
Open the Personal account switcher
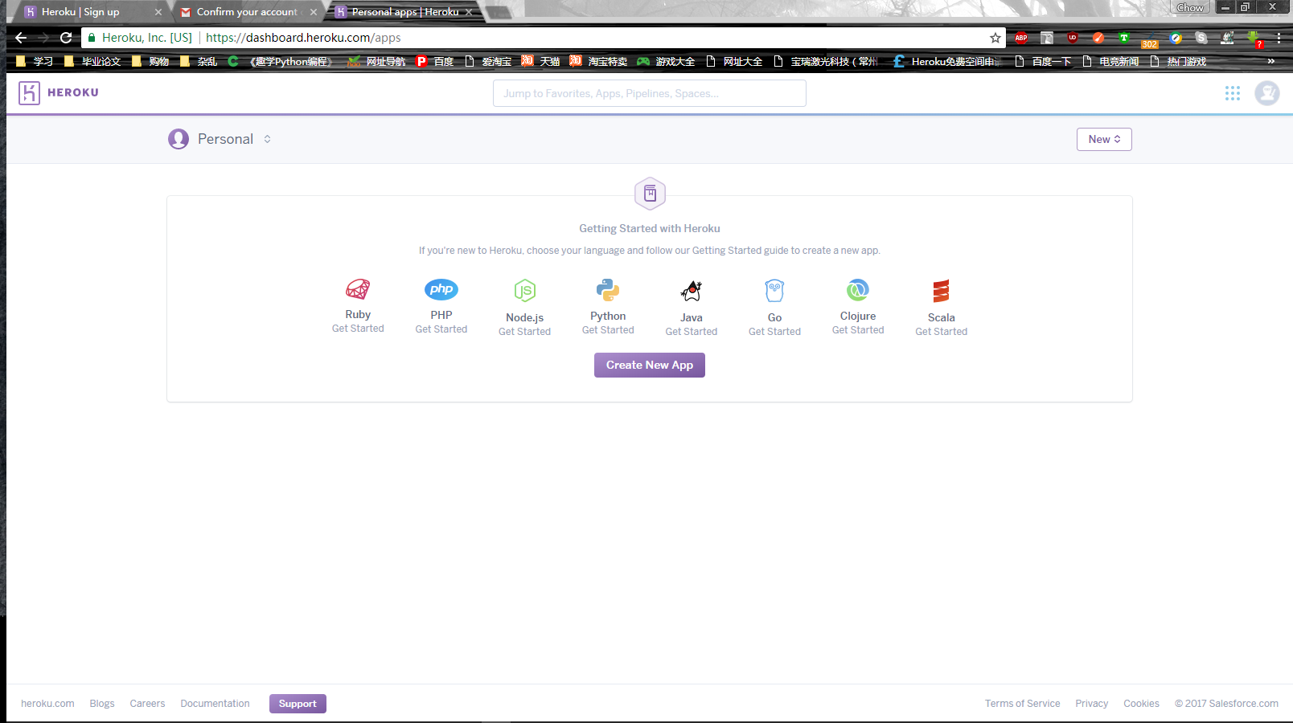[x=220, y=139]
